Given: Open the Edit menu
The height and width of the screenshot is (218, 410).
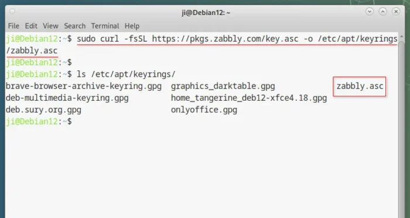Looking at the screenshot, I should (31, 26).
